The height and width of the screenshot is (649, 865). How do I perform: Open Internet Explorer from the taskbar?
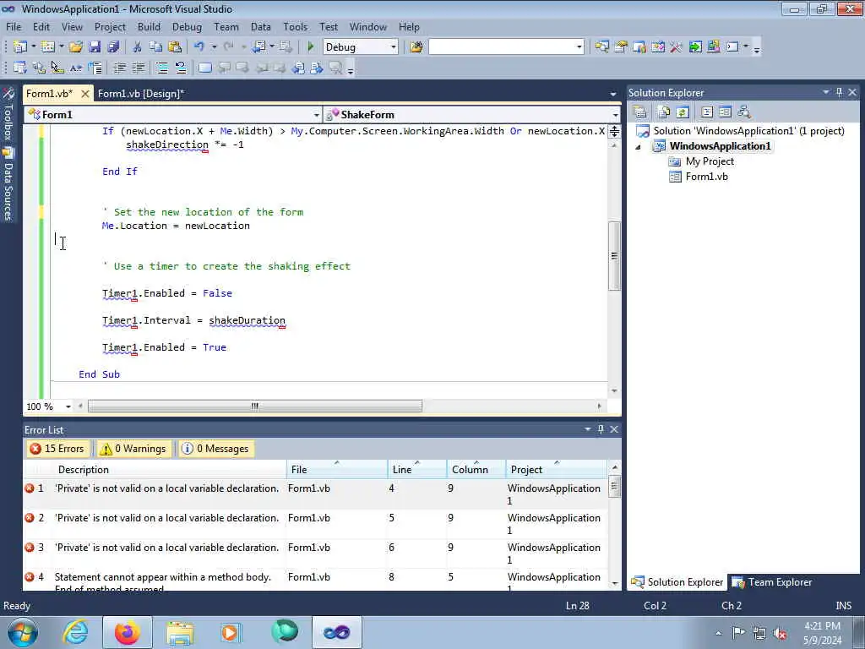(75, 632)
